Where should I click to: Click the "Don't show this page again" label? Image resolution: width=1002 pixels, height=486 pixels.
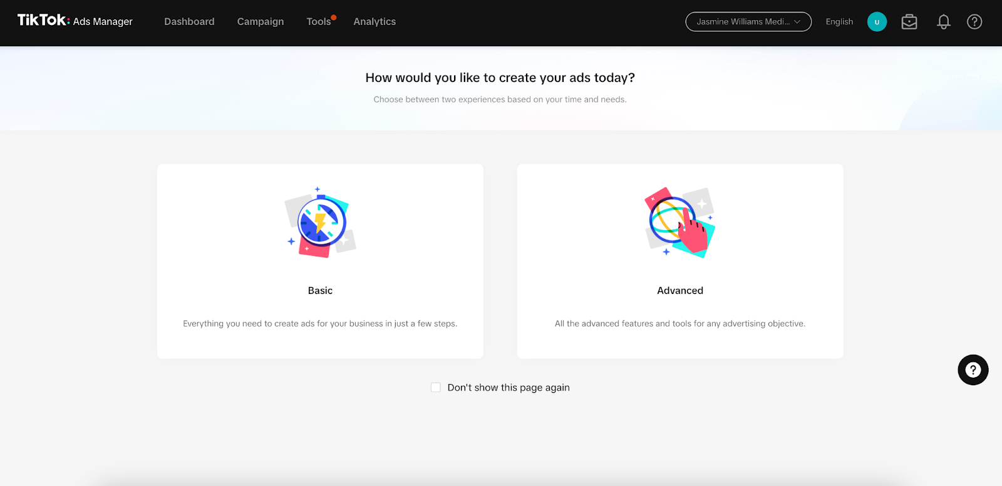509,388
